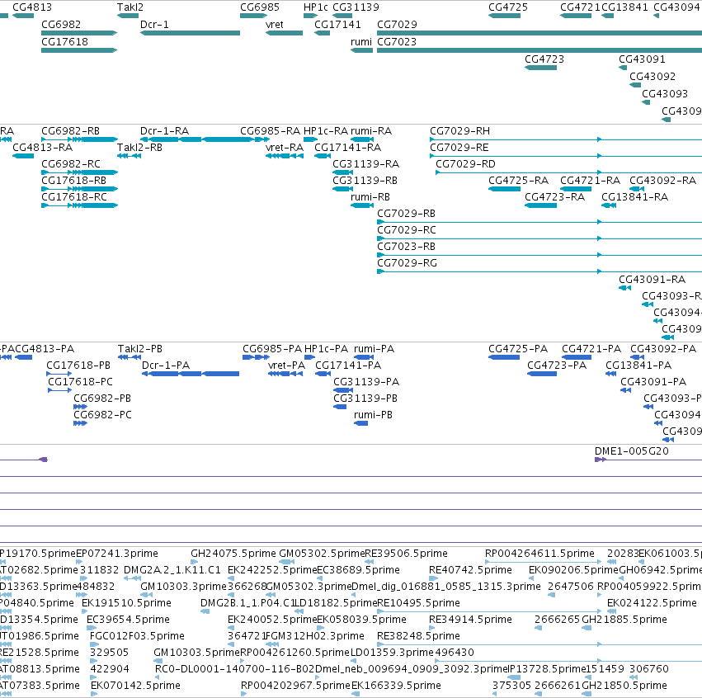Screen dimensions: 702x698
Task: Select protein CG4723-PA
Action: tap(557, 366)
